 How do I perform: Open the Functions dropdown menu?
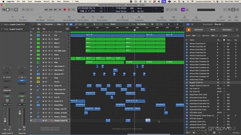tap(49, 24)
